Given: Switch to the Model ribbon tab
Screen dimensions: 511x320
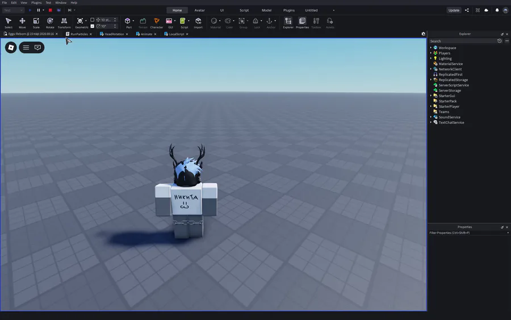Looking at the screenshot, I should pos(266,10).
